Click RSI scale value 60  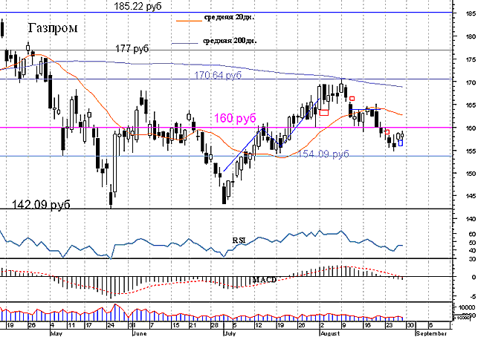[472, 234]
